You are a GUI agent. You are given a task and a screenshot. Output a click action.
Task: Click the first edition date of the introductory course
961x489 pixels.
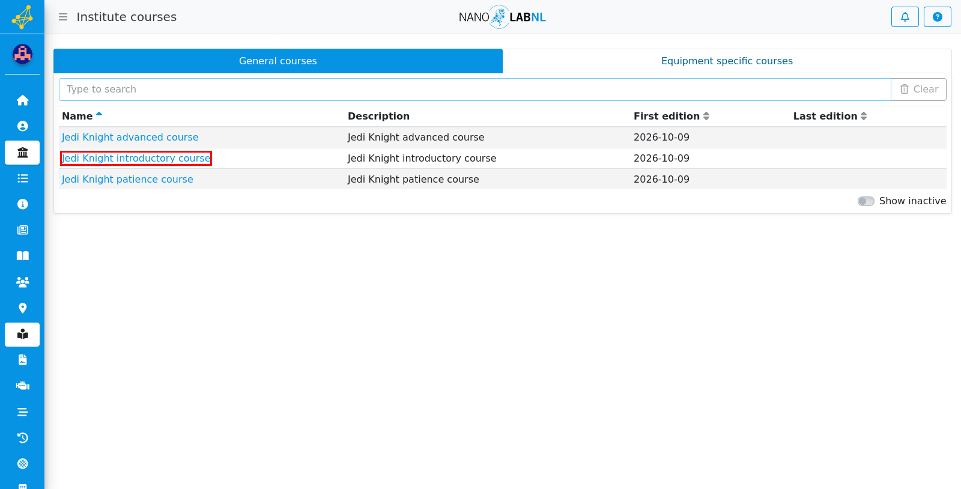(x=661, y=158)
